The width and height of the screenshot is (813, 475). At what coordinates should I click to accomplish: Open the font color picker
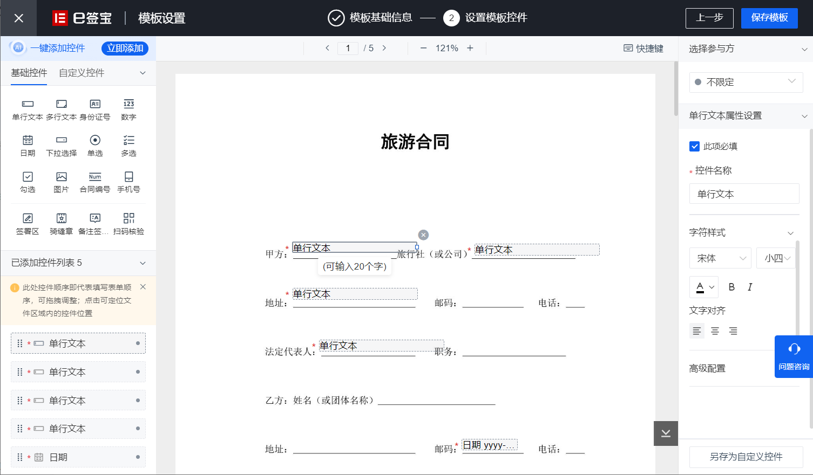coord(704,287)
